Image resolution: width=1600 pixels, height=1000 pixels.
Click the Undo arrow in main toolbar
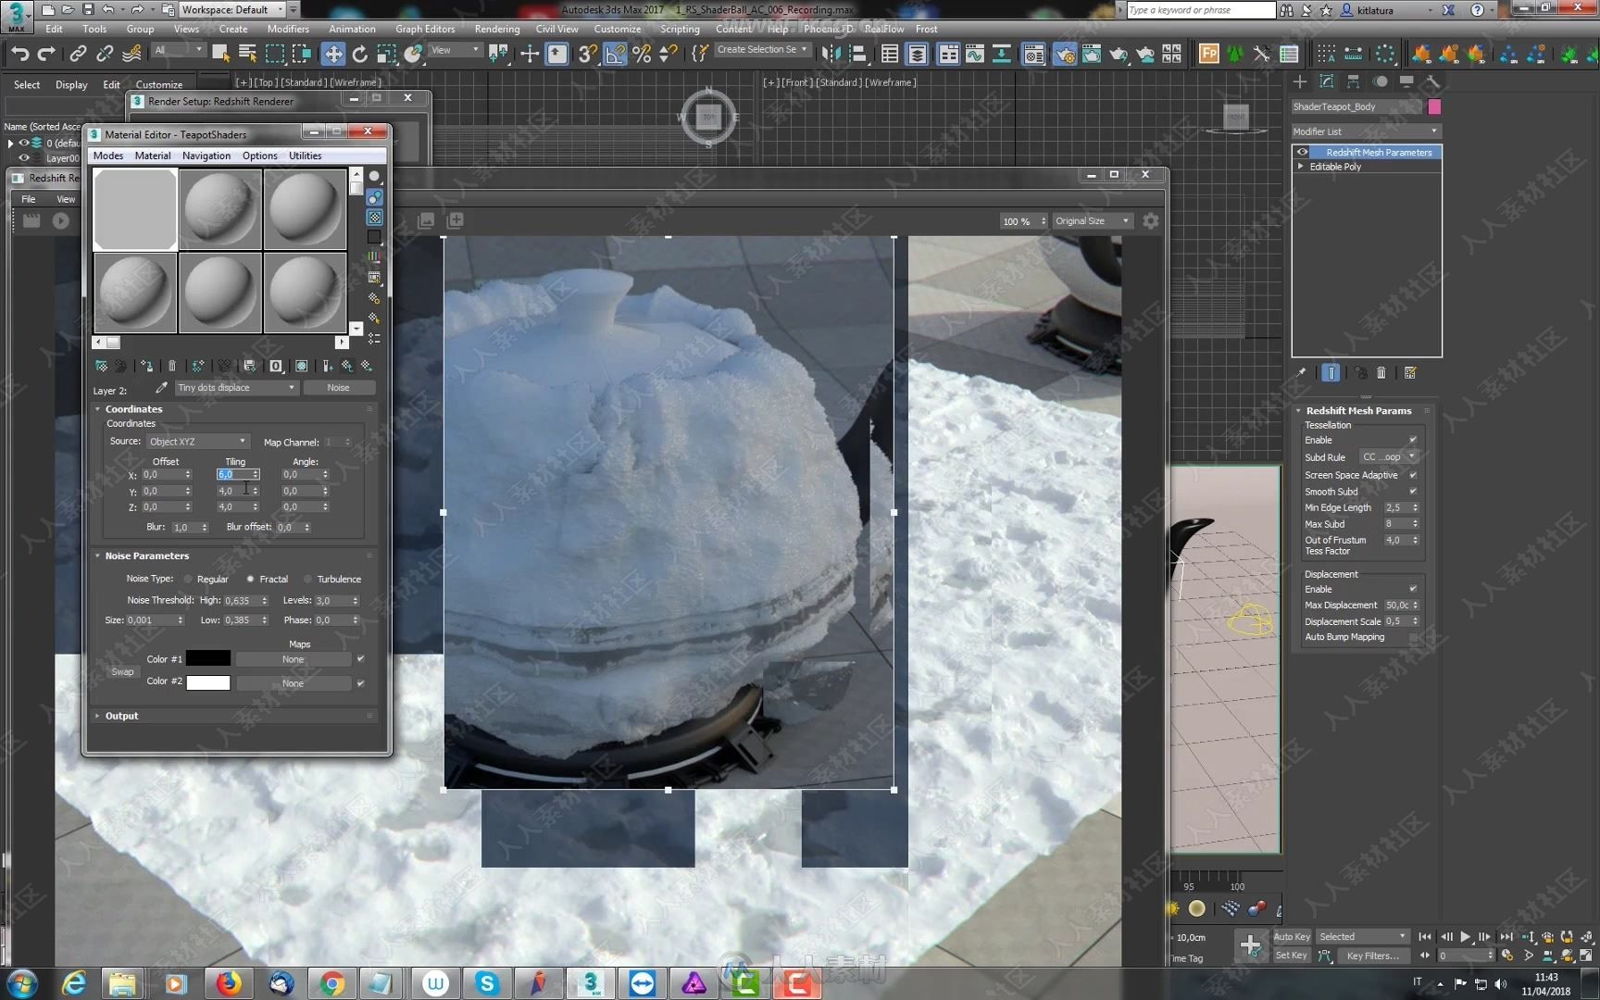point(19,54)
